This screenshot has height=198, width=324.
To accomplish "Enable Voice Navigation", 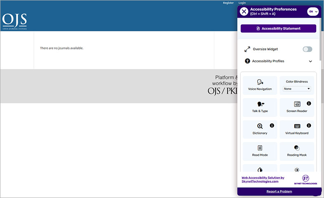I will click(x=260, y=85).
